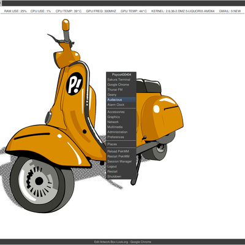Image resolution: width=245 pixels, height=245 pixels.
Task: Click the GMAIL: 0 NEW indicator
Action: (x=230, y=11)
